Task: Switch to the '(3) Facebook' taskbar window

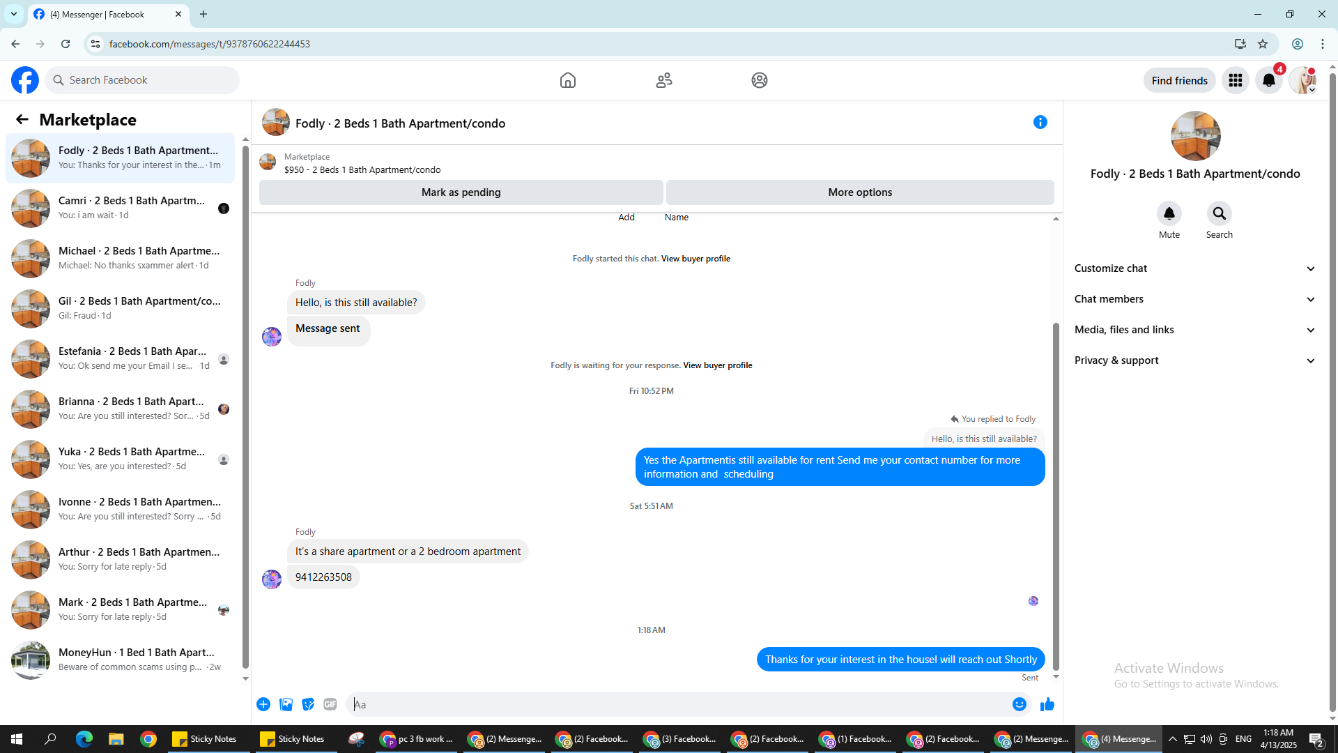Action: [x=681, y=739]
